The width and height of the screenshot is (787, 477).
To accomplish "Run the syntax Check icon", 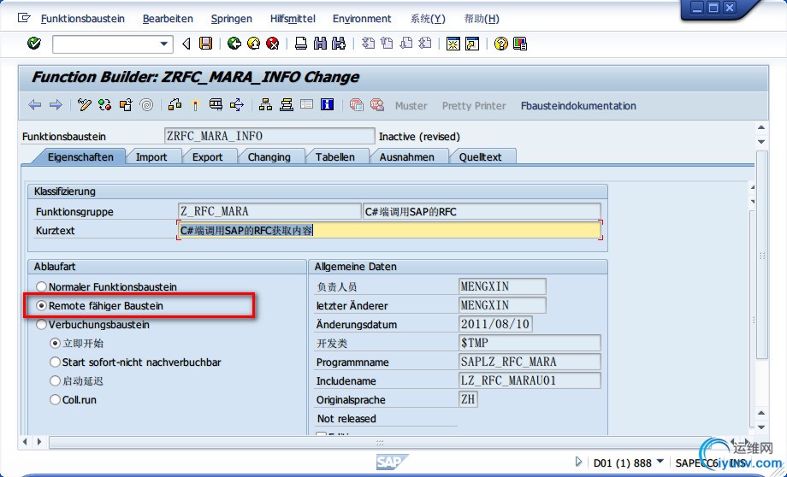I will tap(175, 105).
